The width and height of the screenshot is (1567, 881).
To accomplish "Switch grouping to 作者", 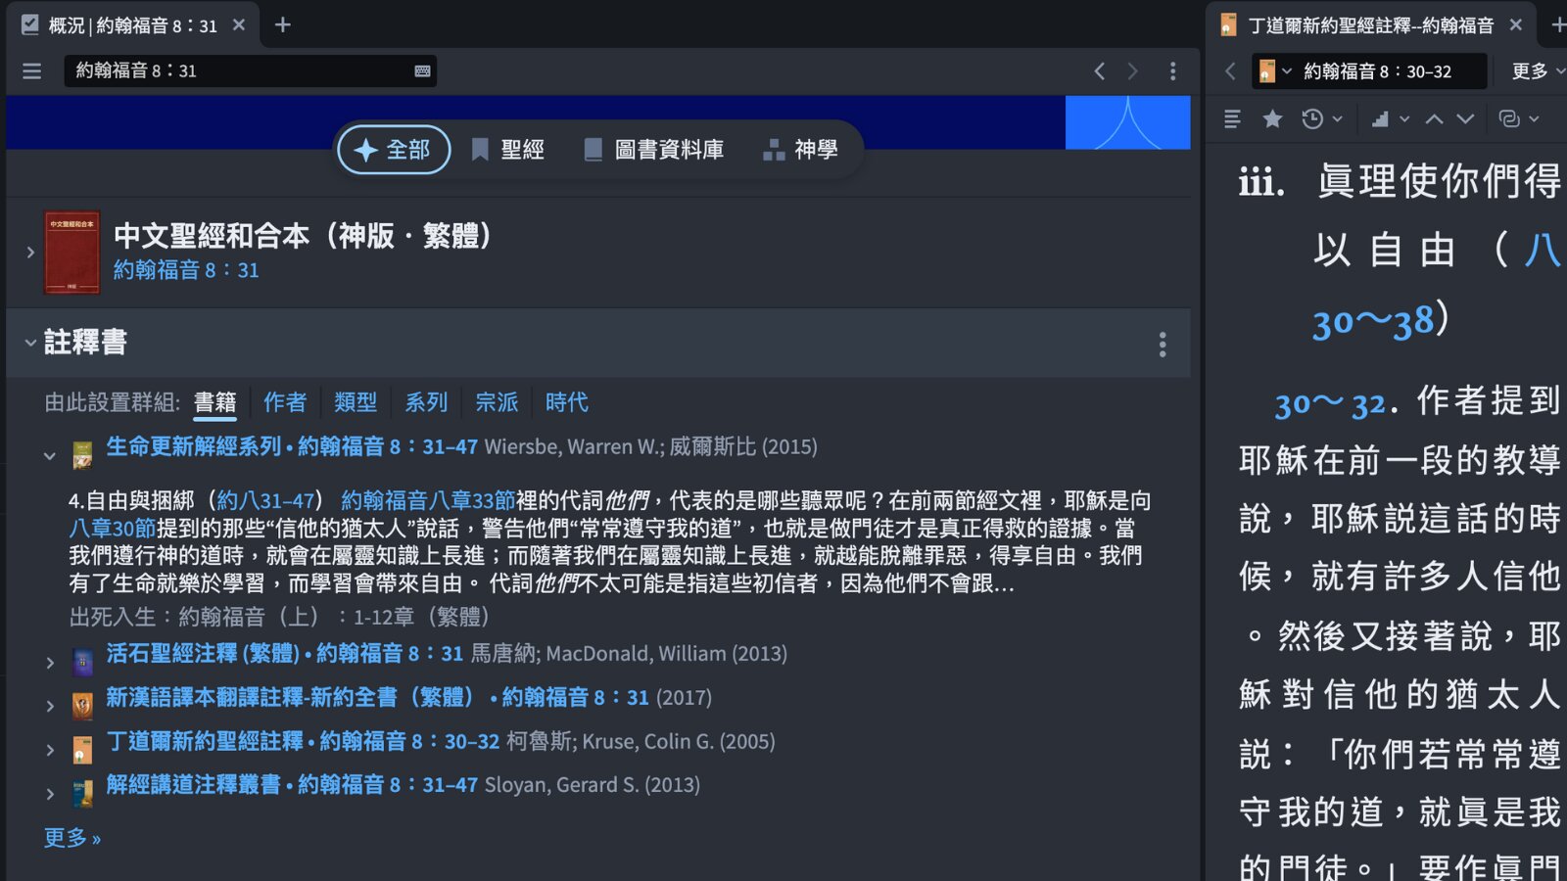I will [284, 402].
